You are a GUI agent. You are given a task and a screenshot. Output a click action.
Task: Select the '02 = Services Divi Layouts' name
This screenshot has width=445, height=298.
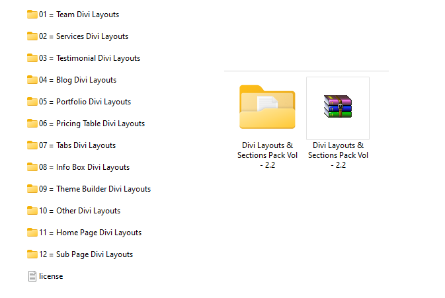pyautogui.click(x=84, y=36)
